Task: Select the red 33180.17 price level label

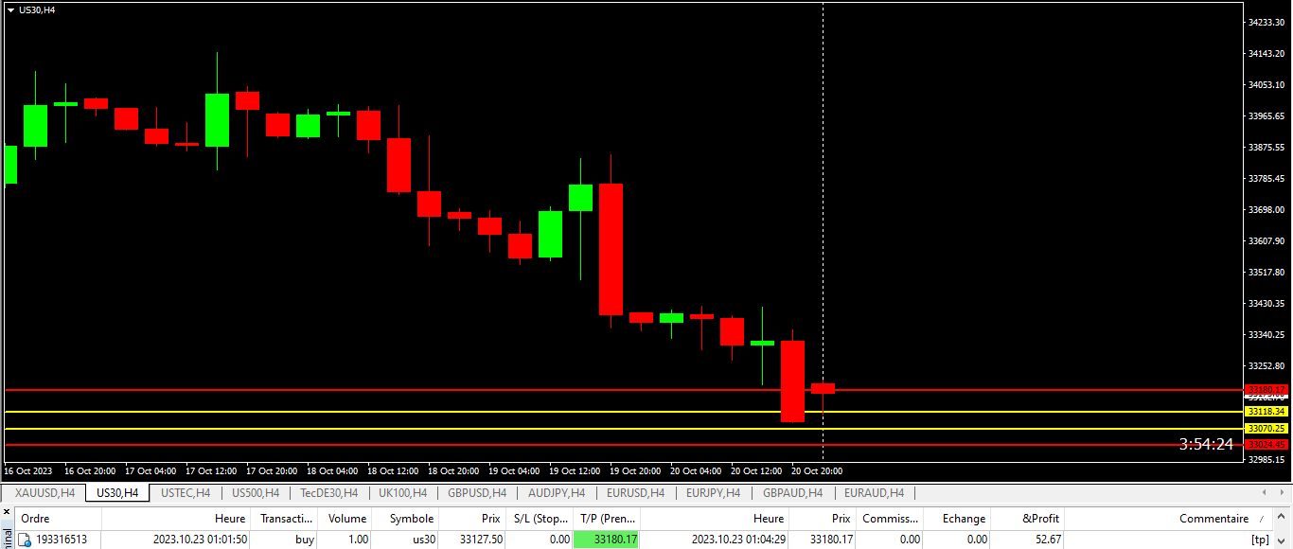Action: pyautogui.click(x=1266, y=390)
